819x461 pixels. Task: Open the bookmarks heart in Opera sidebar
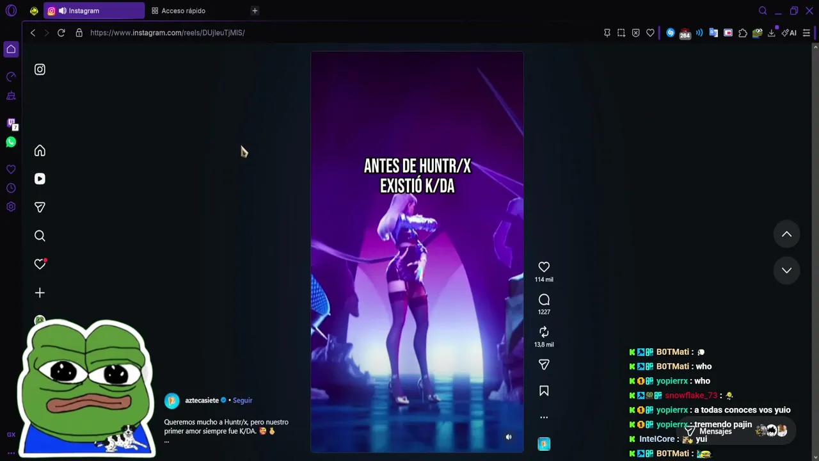(x=11, y=170)
